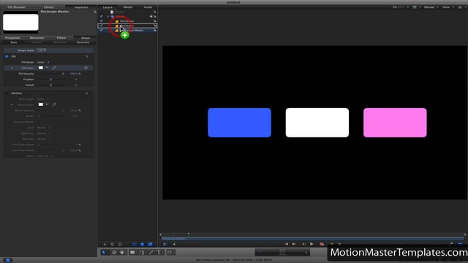Enable the Outline checkbox
This screenshot has height=263, width=468.
click(7, 94)
